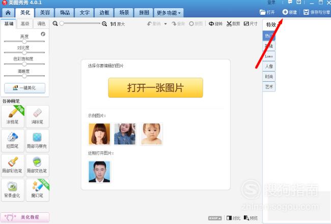Switch to the 拼图 collage tab
This screenshot has height=224, width=331.
(144, 13)
